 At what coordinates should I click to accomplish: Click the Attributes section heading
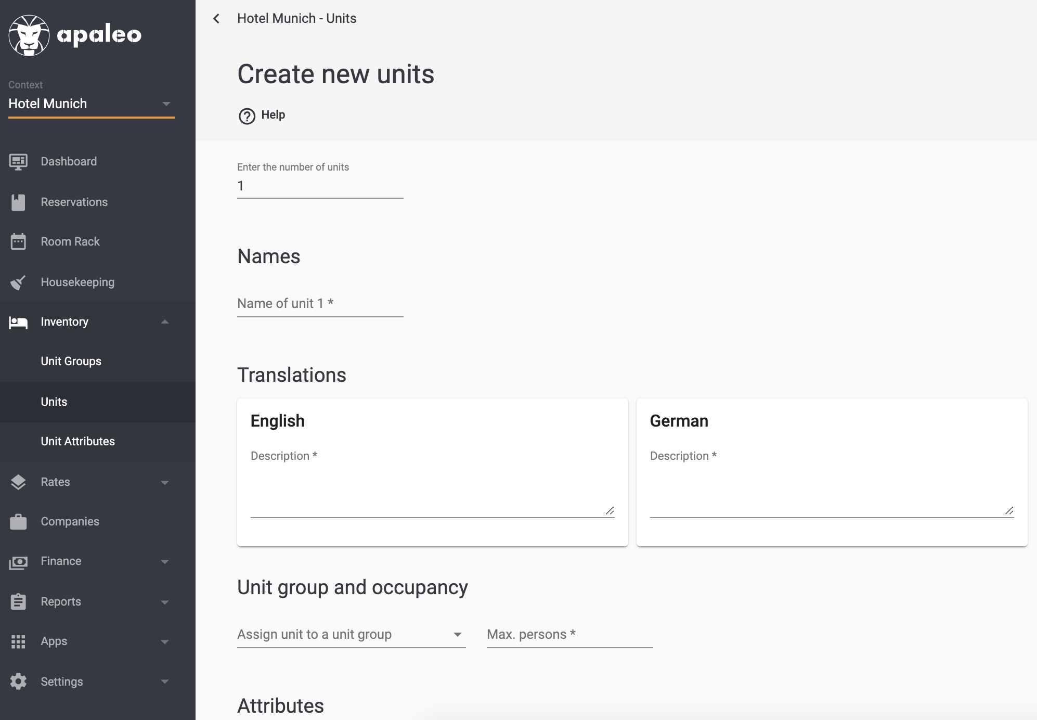pyautogui.click(x=281, y=706)
